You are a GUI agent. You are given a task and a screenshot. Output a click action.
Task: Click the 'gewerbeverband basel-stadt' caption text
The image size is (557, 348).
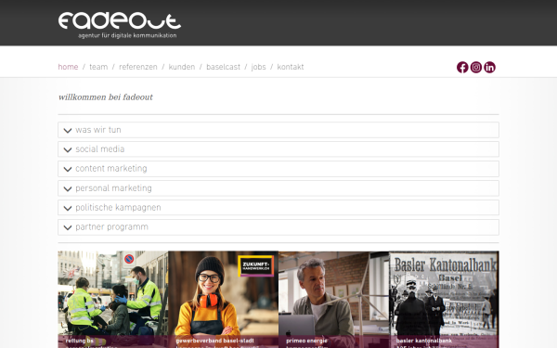[215, 341]
